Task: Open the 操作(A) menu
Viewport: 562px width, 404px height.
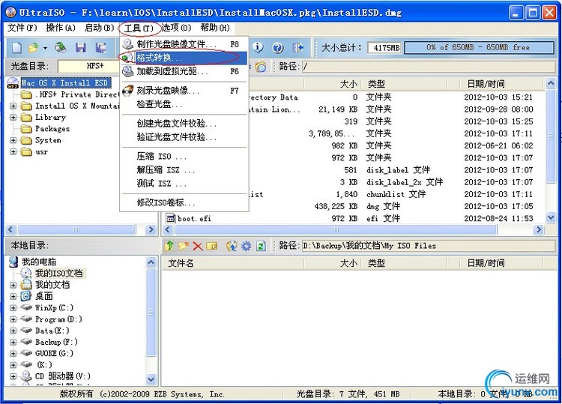Action: 61,28
